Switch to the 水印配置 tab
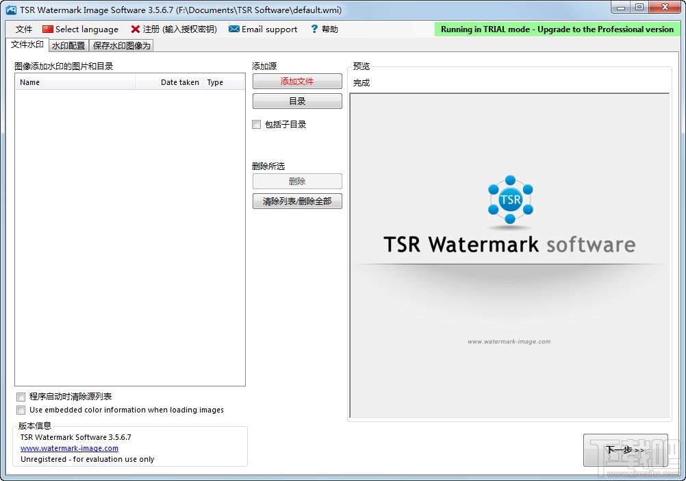This screenshot has width=686, height=481. tap(68, 45)
